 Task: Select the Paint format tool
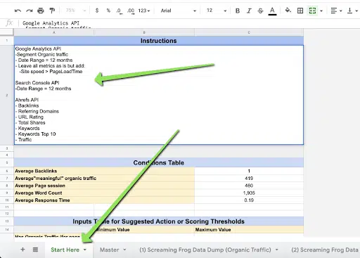tap(52, 11)
